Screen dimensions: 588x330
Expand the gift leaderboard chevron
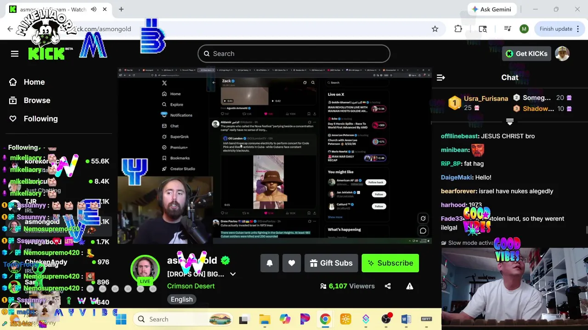[x=509, y=122]
